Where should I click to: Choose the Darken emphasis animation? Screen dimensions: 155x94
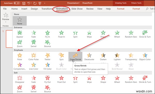pos(103,57)
